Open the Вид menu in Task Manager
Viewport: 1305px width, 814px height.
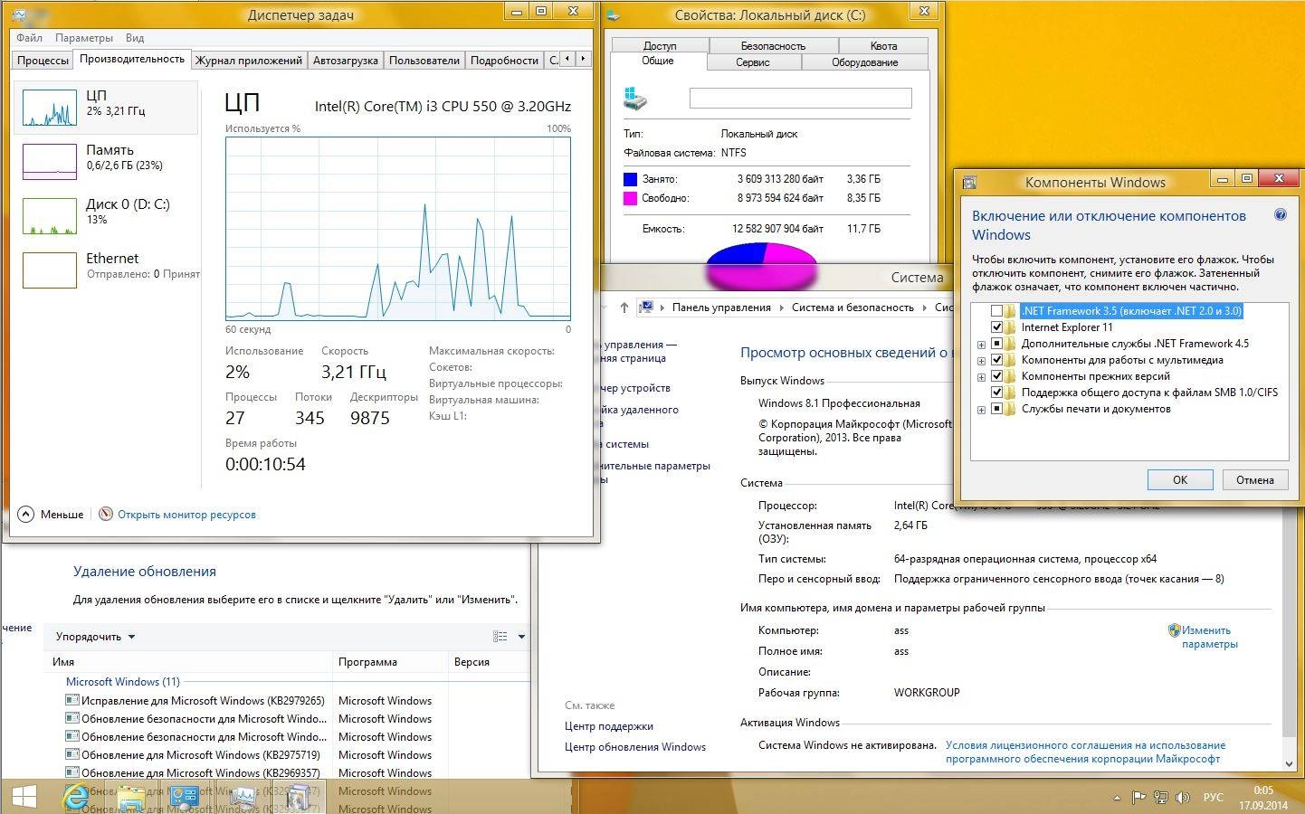pos(135,38)
